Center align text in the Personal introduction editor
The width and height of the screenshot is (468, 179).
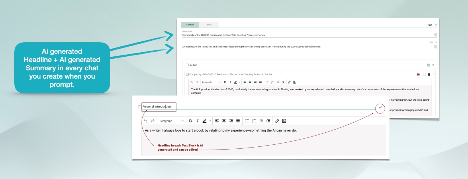pyautogui.click(x=224, y=121)
